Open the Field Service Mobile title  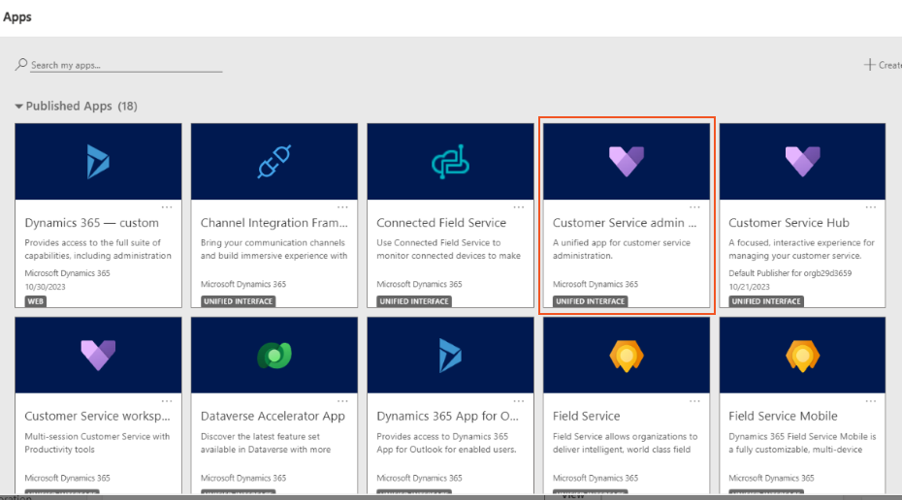(x=783, y=416)
